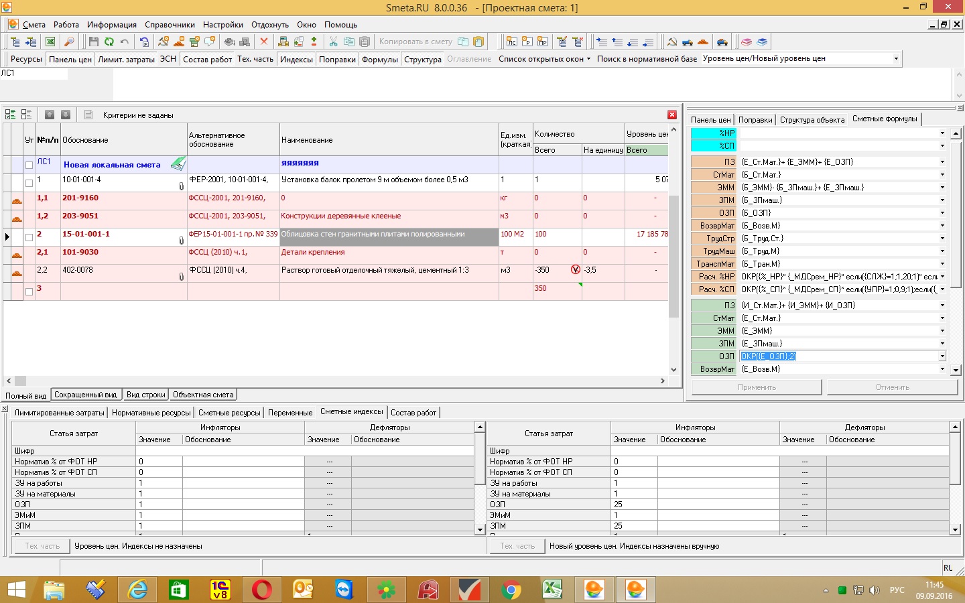Close the estimate table with red X
Screen dimensions: 965x603
pyautogui.click(x=672, y=115)
